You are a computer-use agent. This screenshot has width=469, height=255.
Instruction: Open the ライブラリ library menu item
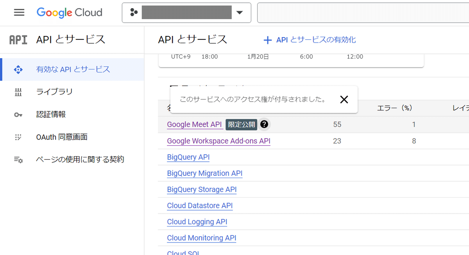(54, 92)
